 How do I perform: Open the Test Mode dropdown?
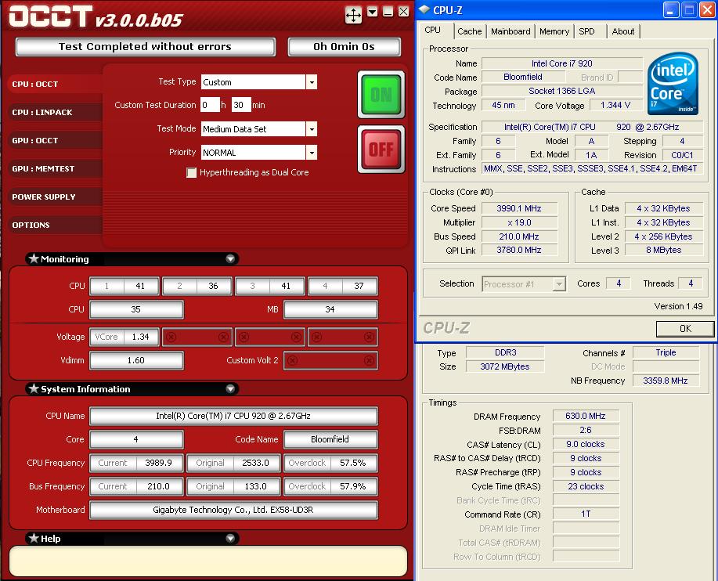(x=312, y=129)
